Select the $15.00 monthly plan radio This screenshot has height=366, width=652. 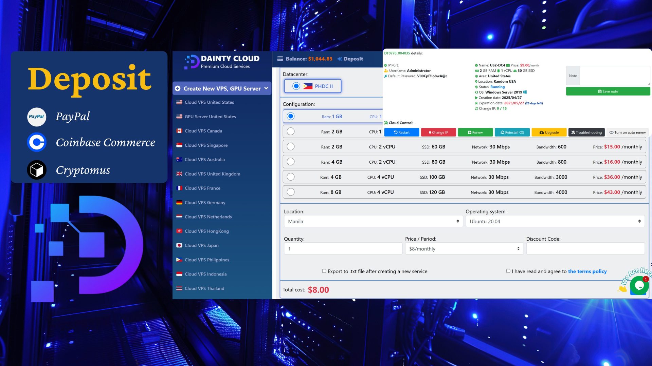(291, 147)
